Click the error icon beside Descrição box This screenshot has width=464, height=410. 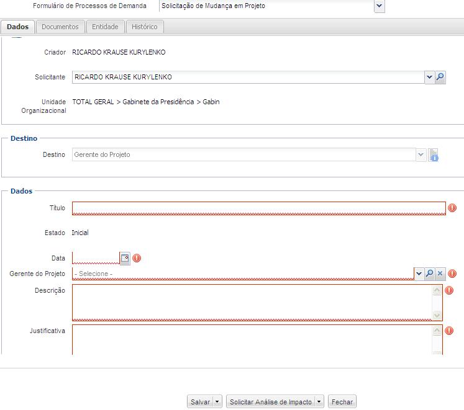tap(449, 290)
